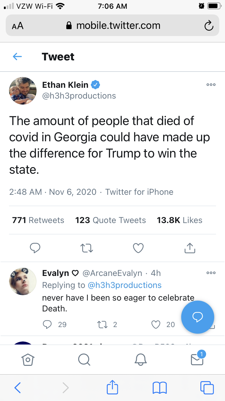Open the Notifications bell
This screenshot has width=225, height=401.
click(x=141, y=359)
